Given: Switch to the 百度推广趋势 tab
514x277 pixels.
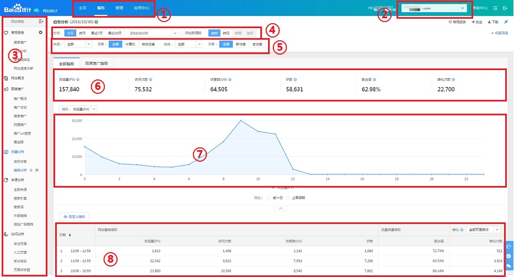Looking at the screenshot, I should [x=100, y=63].
